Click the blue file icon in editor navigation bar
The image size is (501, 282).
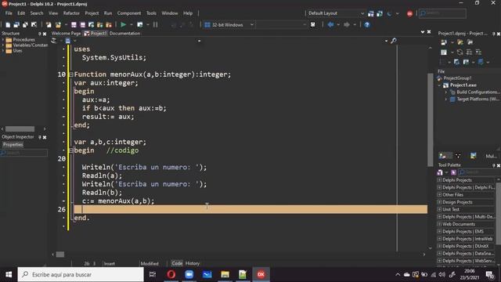(x=68, y=41)
